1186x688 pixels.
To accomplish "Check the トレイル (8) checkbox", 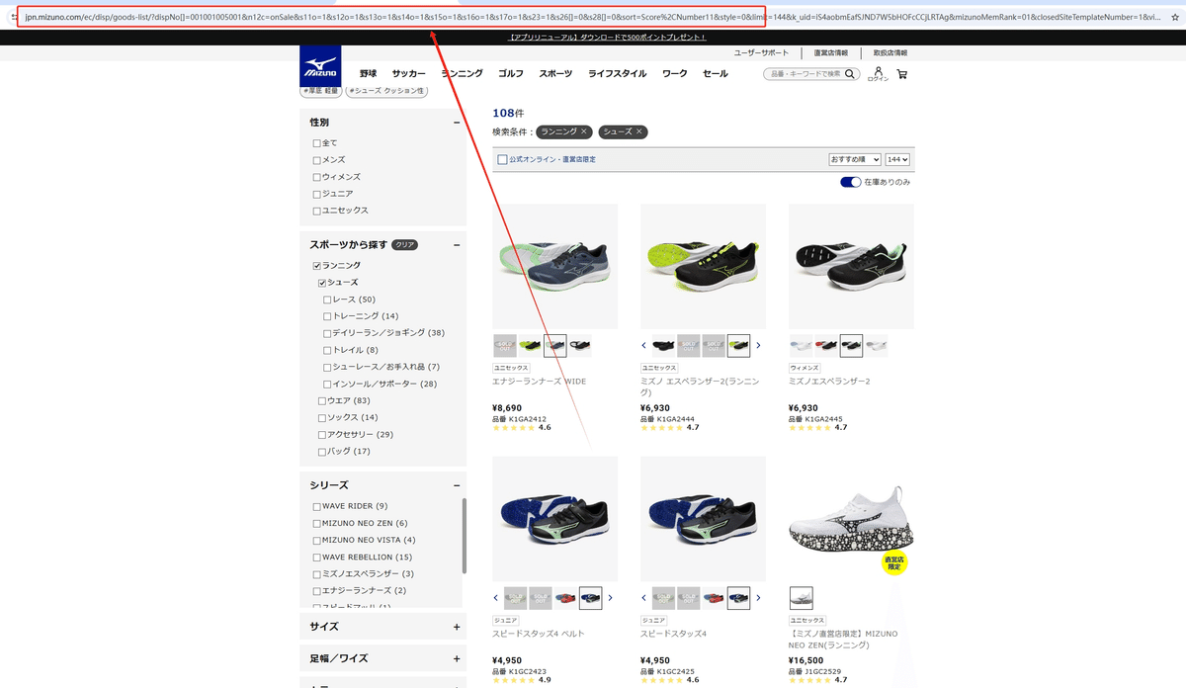I will pyautogui.click(x=327, y=350).
